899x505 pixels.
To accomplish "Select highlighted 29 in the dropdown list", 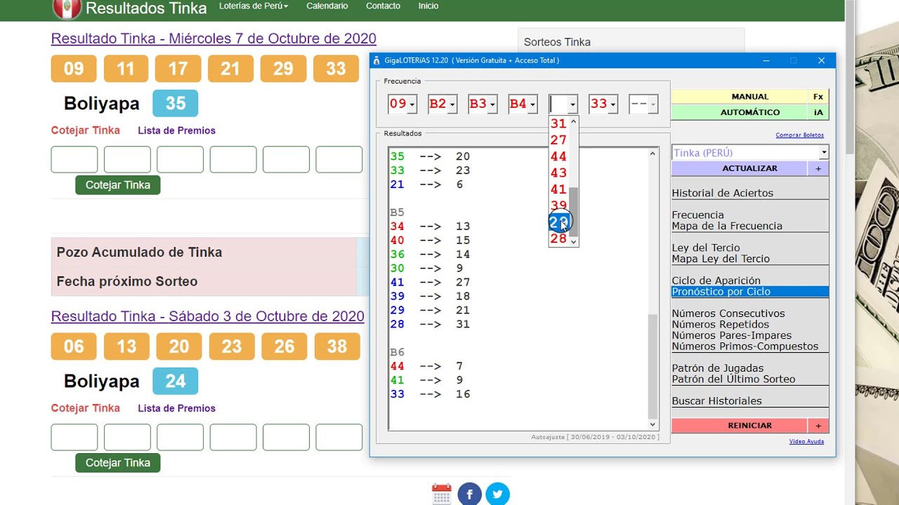I will point(558,222).
